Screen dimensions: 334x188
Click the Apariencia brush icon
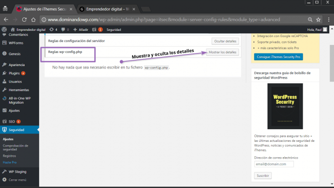tap(4, 65)
